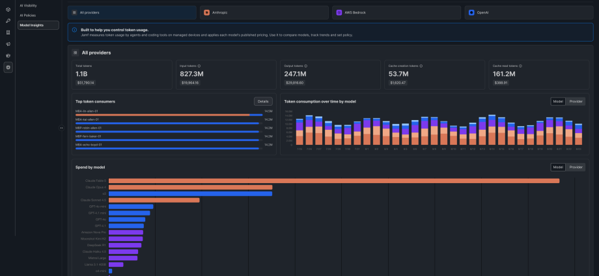Click the Claude Sonnet 4.5 label
The image size is (599, 276).
pos(93,200)
